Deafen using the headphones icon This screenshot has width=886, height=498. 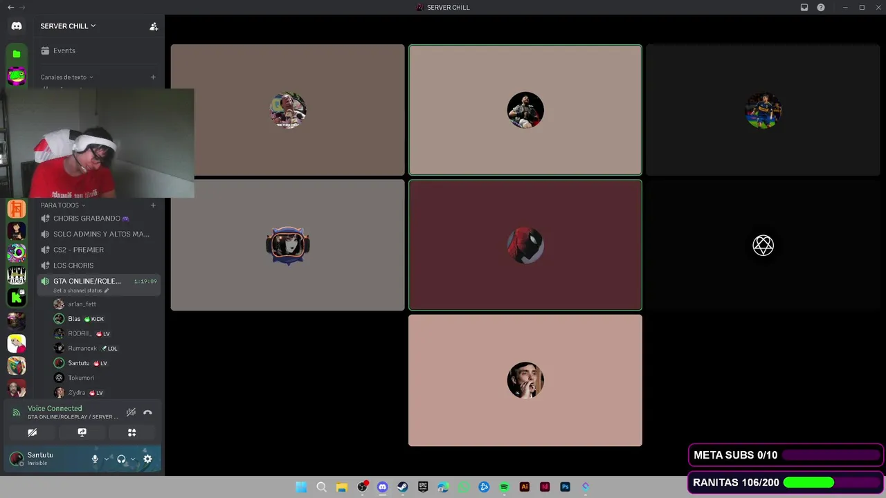121,459
